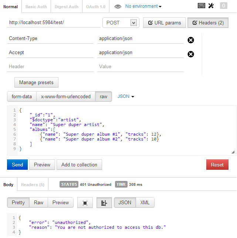
Task: Click the request Preview button
Action: [42, 165]
